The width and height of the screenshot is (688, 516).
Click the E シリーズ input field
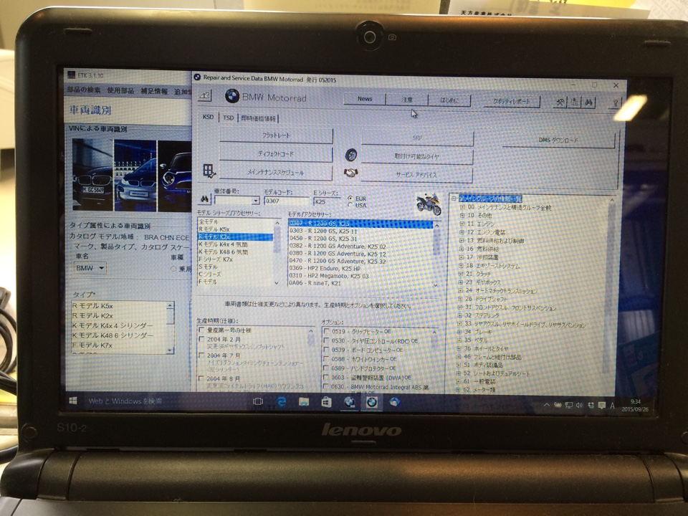(x=327, y=201)
